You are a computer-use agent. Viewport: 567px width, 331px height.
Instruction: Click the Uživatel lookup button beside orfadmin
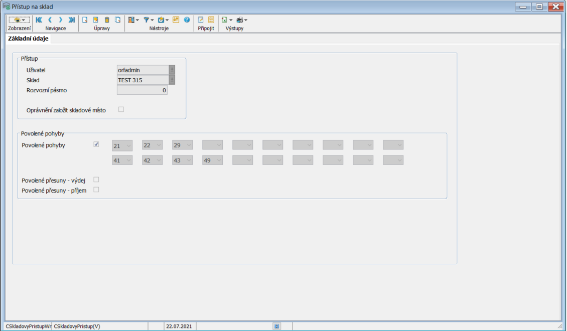coord(172,70)
